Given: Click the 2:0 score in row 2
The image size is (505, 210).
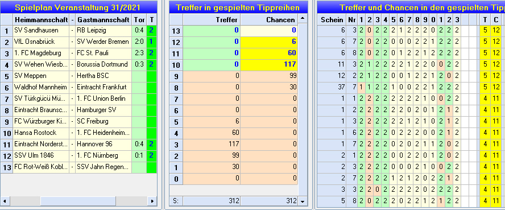Looking at the screenshot, I should [139, 42].
